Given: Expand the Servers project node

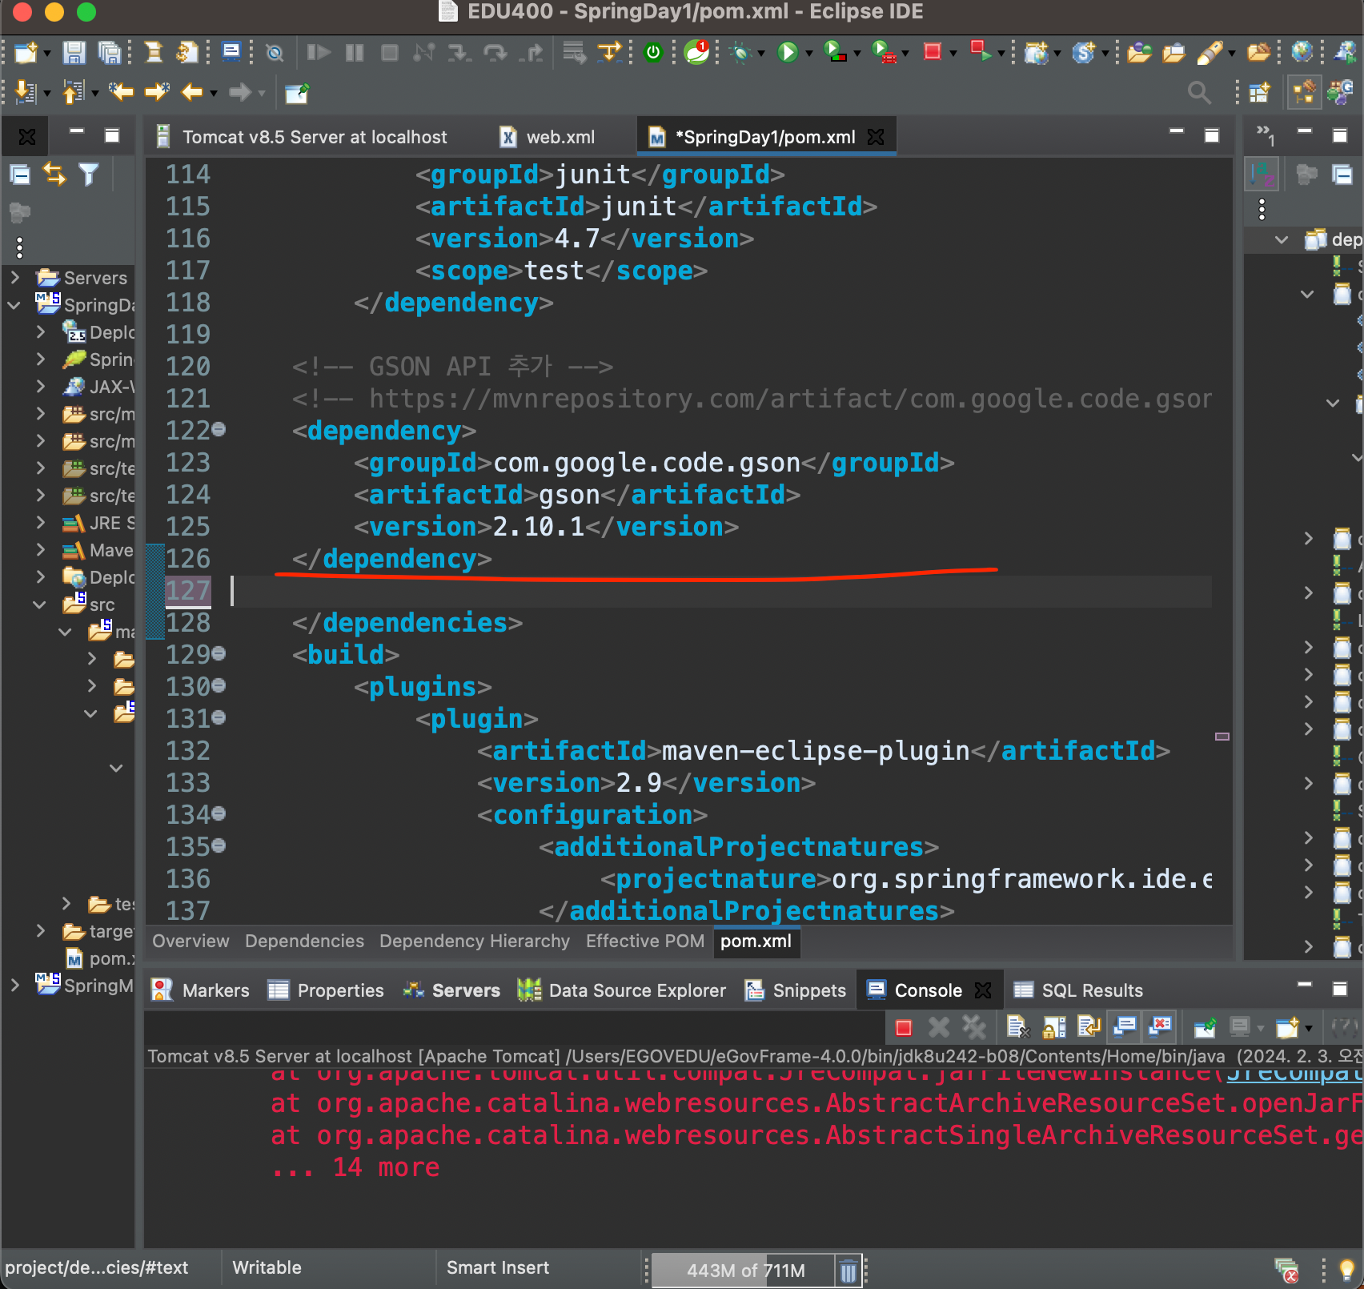Looking at the screenshot, I should [x=15, y=278].
